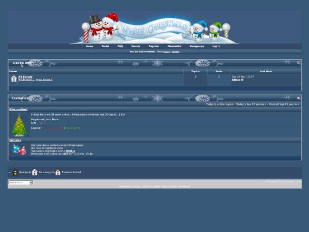Screen dimensions: 309x232
Task: Click the Christmas ornaments statistics icon
Action: pyautogui.click(x=19, y=150)
